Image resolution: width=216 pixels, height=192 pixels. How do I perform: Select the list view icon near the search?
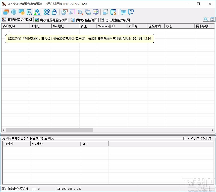[212, 19]
